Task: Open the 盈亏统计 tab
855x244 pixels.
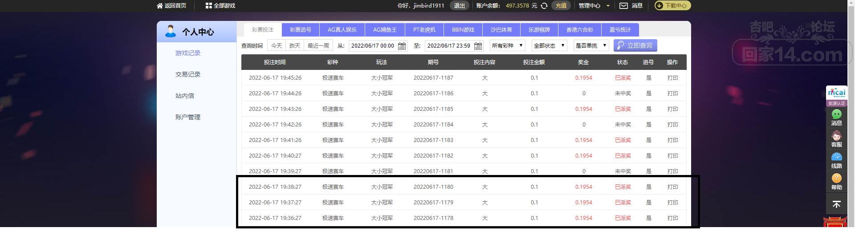Action: pyautogui.click(x=620, y=30)
